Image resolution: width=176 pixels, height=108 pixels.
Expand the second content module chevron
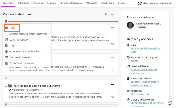coord(112,70)
